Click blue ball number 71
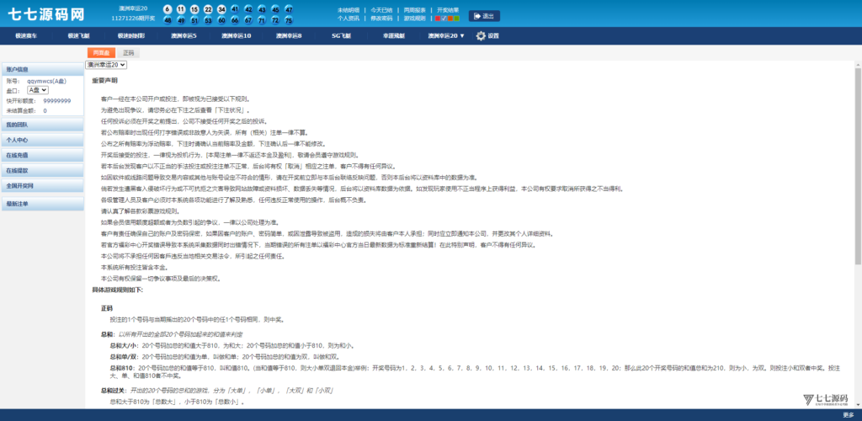 click(x=262, y=20)
